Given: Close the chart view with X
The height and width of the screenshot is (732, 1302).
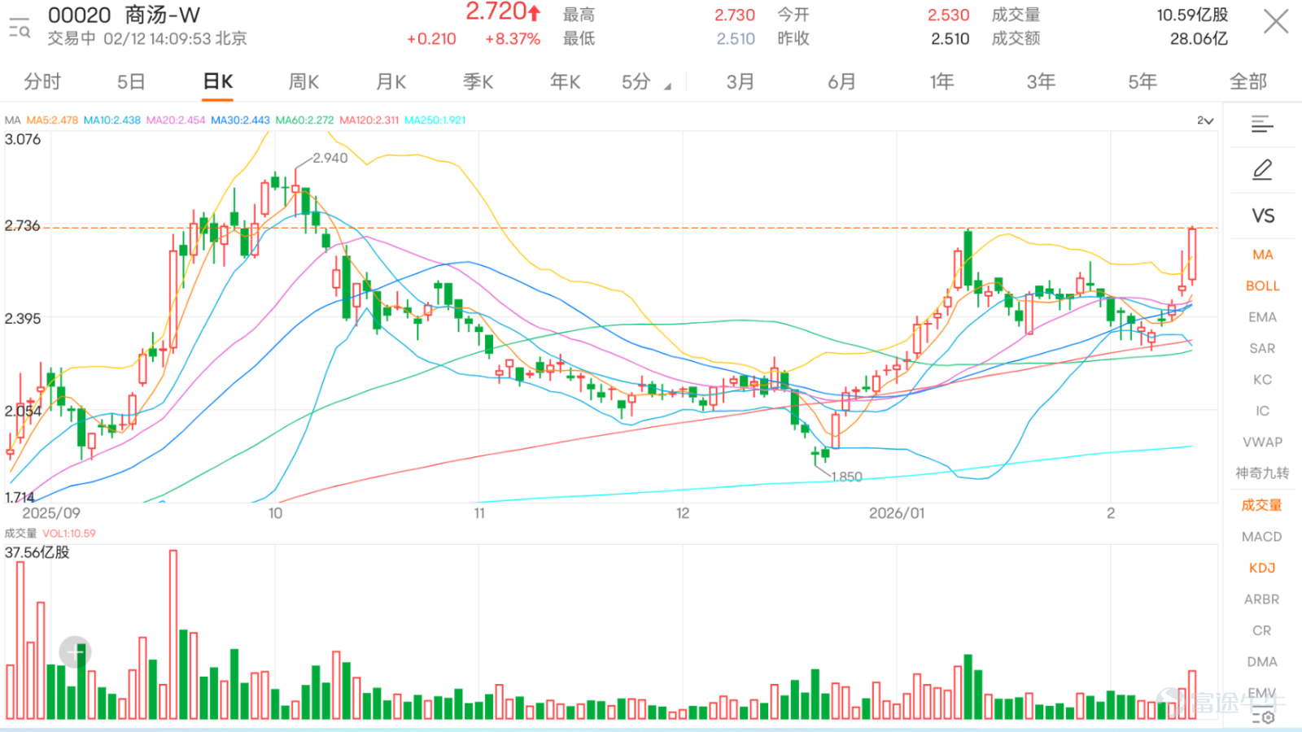Looking at the screenshot, I should [x=1275, y=21].
